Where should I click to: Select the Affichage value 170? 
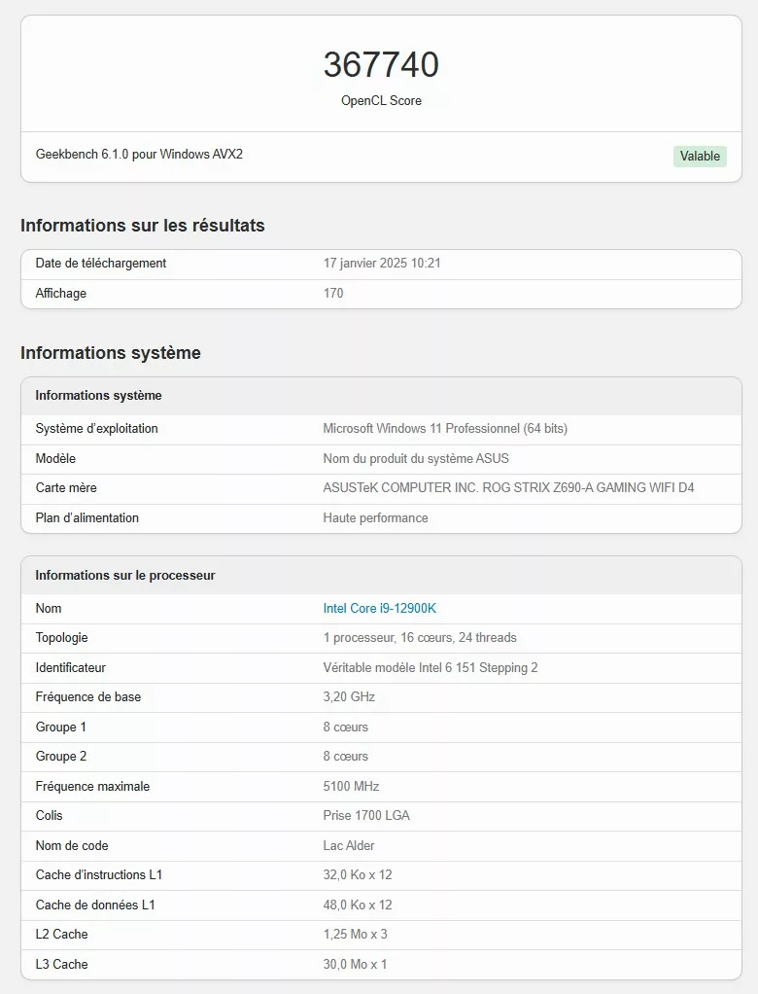pyautogui.click(x=333, y=293)
